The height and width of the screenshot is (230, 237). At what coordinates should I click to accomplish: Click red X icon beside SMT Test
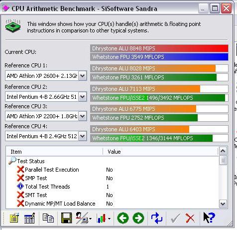[20, 195]
